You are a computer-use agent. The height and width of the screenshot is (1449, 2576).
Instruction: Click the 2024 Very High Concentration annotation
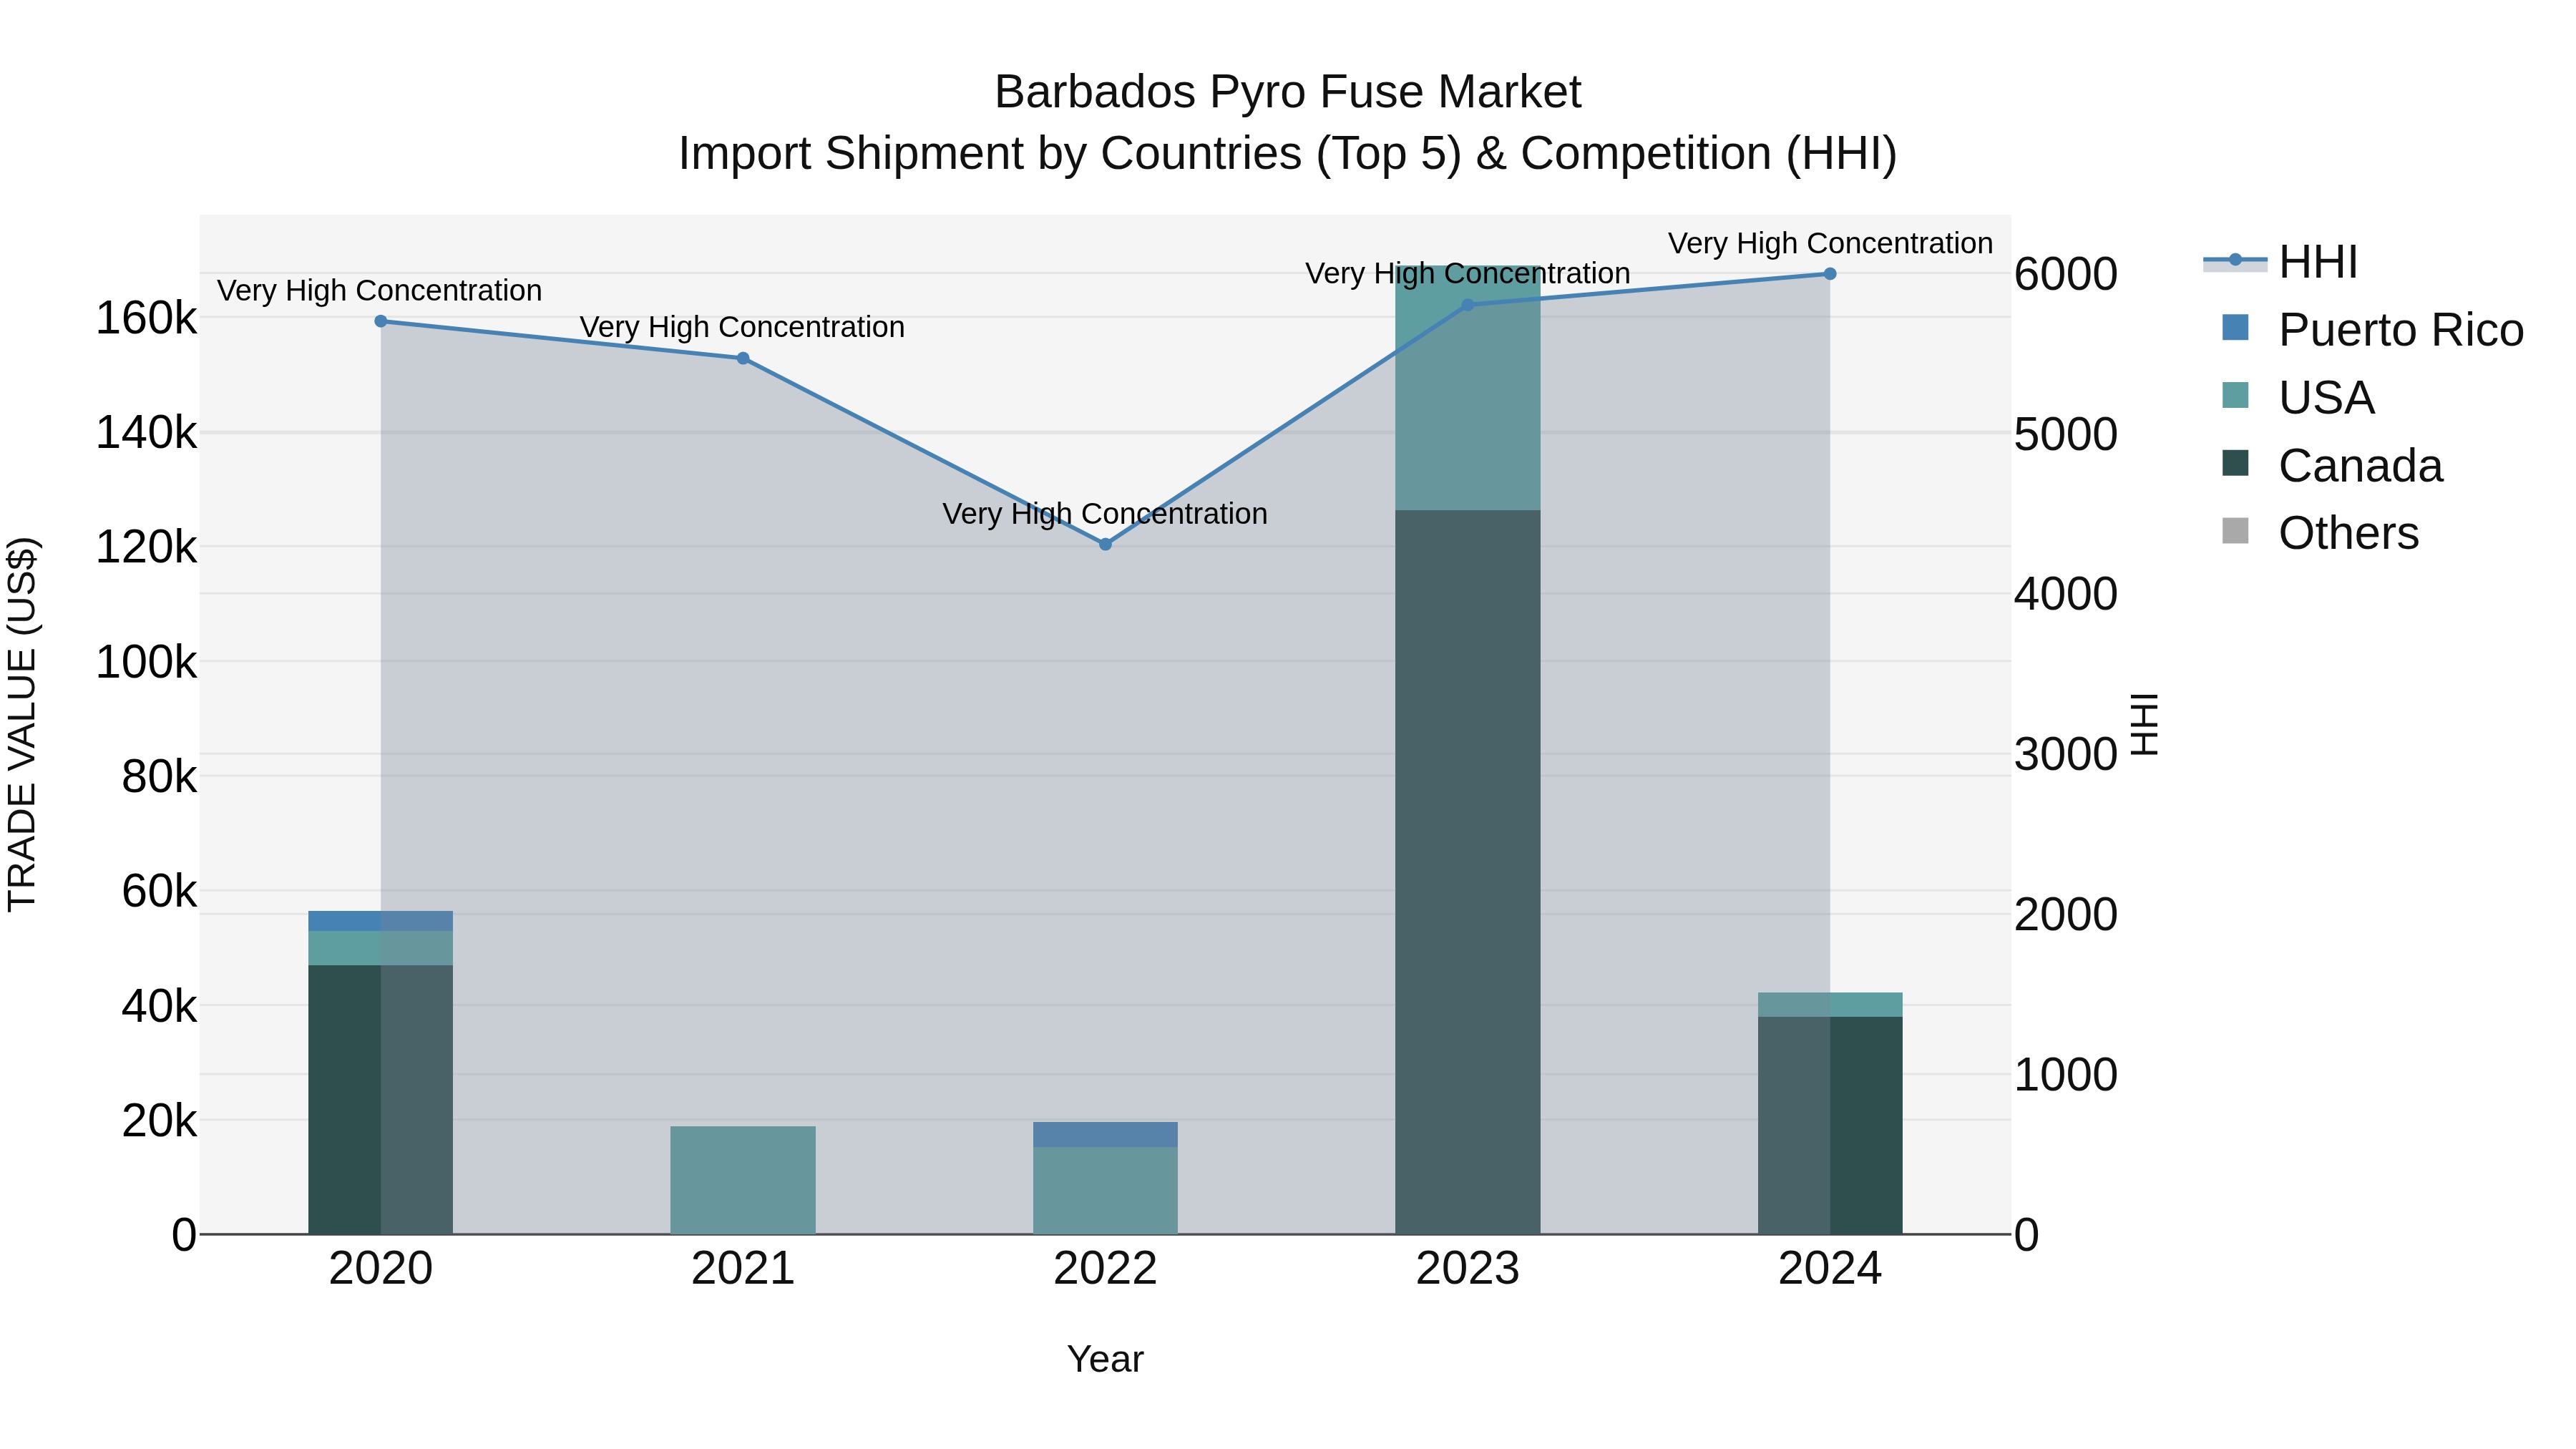[x=1830, y=243]
